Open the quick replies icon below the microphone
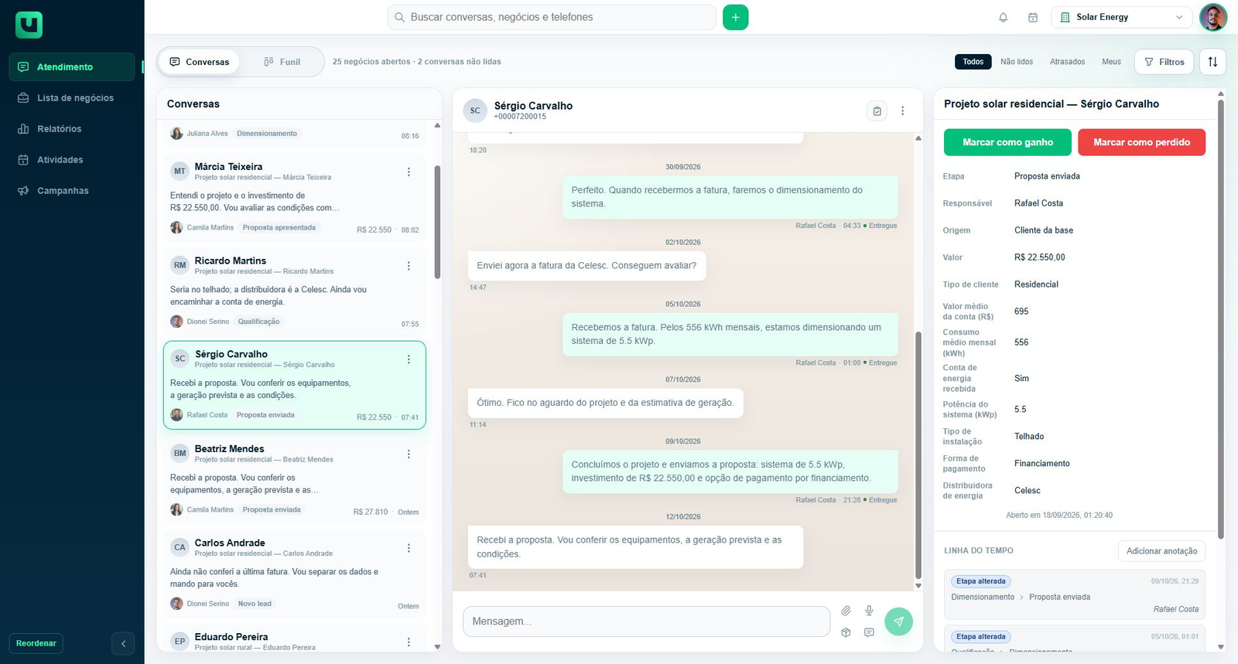The width and height of the screenshot is (1238, 664). [x=869, y=632]
